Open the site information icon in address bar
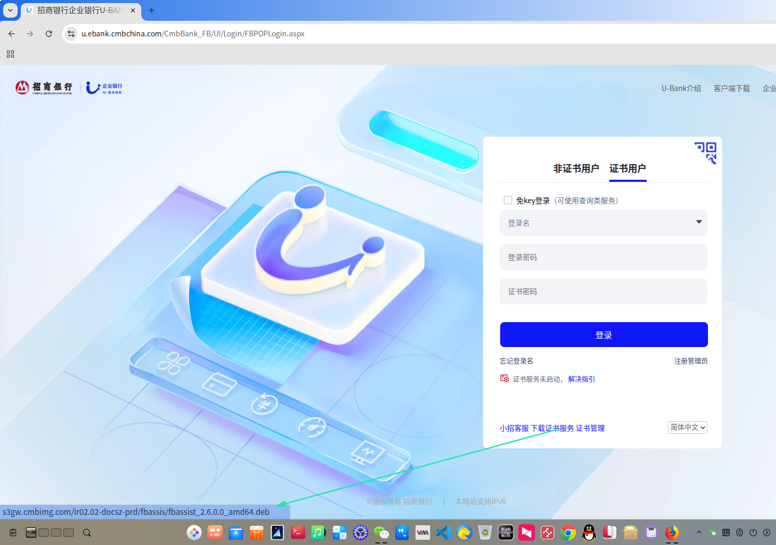 click(x=71, y=34)
